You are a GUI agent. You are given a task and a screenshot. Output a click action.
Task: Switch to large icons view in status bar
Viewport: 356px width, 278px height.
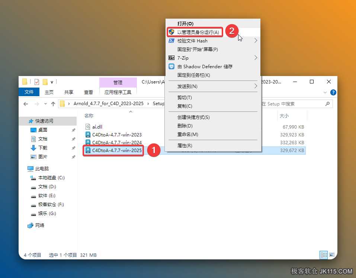332,255
